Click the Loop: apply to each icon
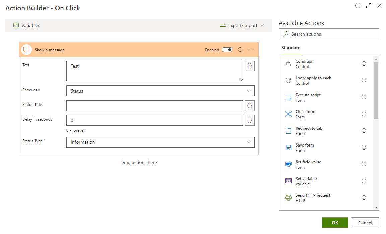Viewport: 386px width, 234px height. pos(288,80)
